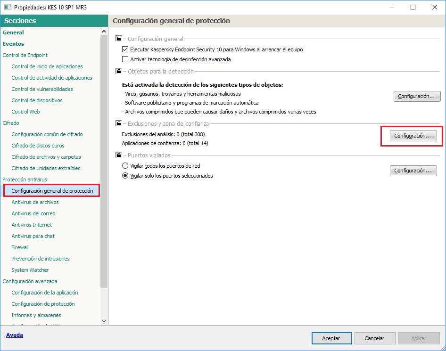Screen dimensions: 446x351
Task: Open Antivirus de archivos section
Action: (35, 202)
